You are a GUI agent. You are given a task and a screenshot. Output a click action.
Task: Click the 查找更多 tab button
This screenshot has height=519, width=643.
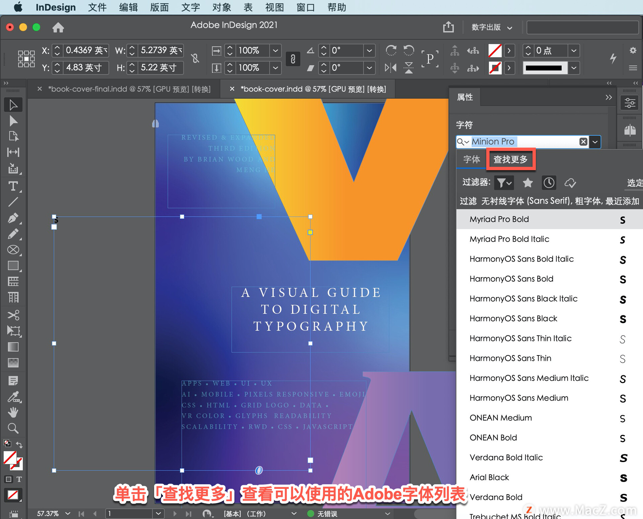(x=510, y=159)
